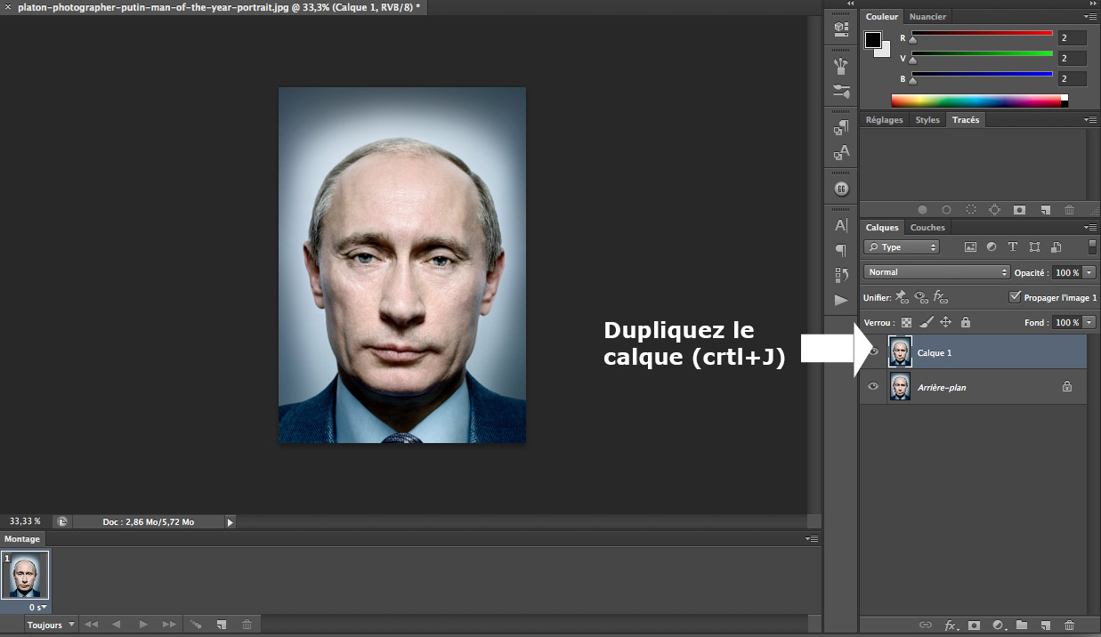Pick a color from the spectrum bar

click(975, 101)
